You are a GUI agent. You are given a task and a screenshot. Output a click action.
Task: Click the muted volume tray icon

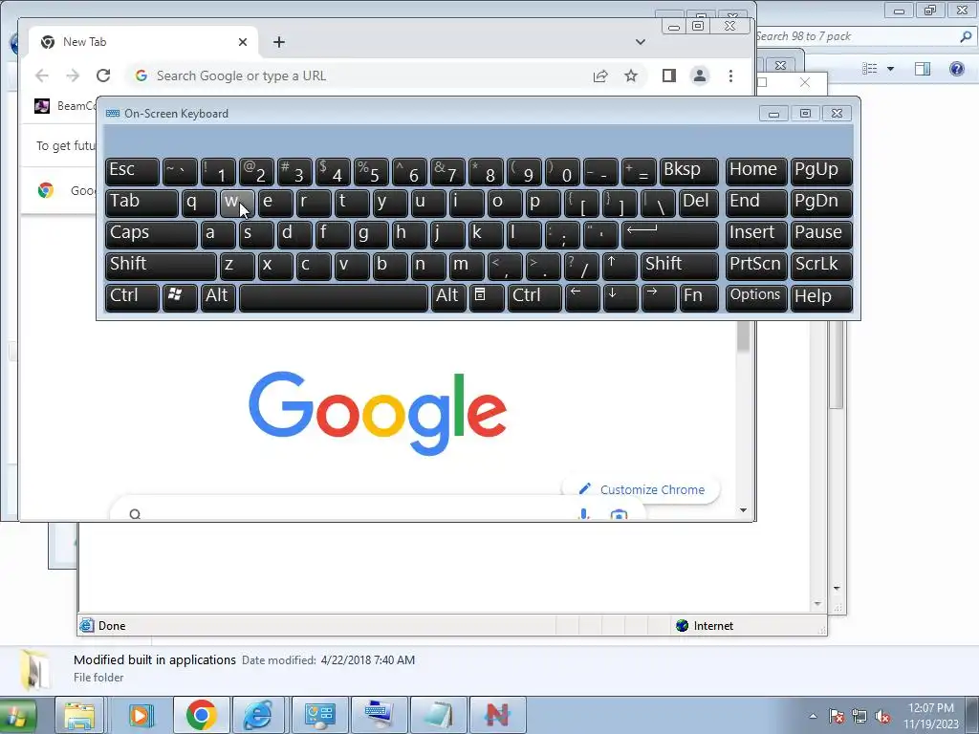pyautogui.click(x=882, y=716)
